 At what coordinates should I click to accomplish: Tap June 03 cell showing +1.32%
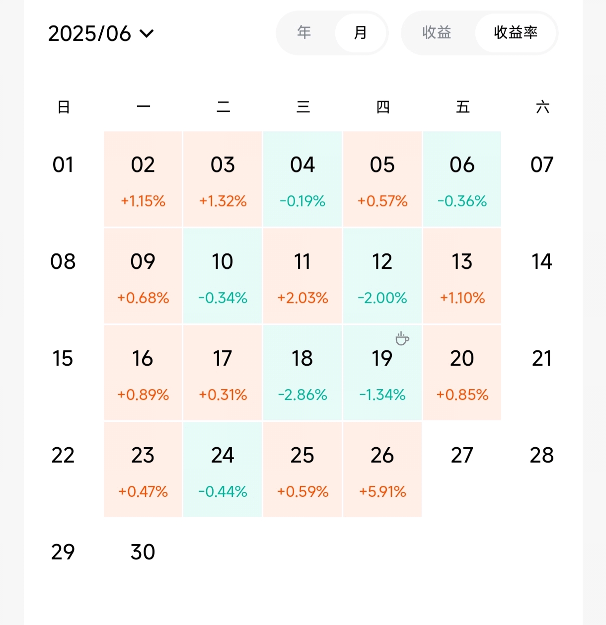[223, 179]
